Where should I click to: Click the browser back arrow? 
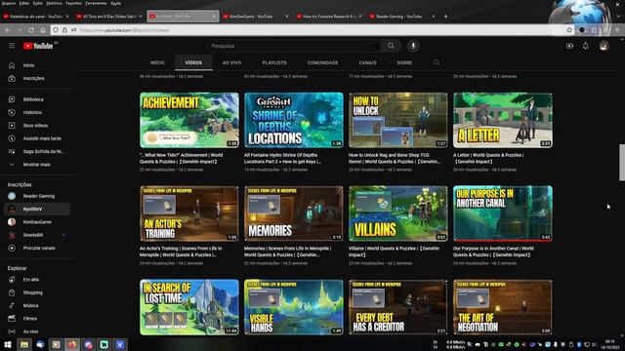click(x=8, y=30)
